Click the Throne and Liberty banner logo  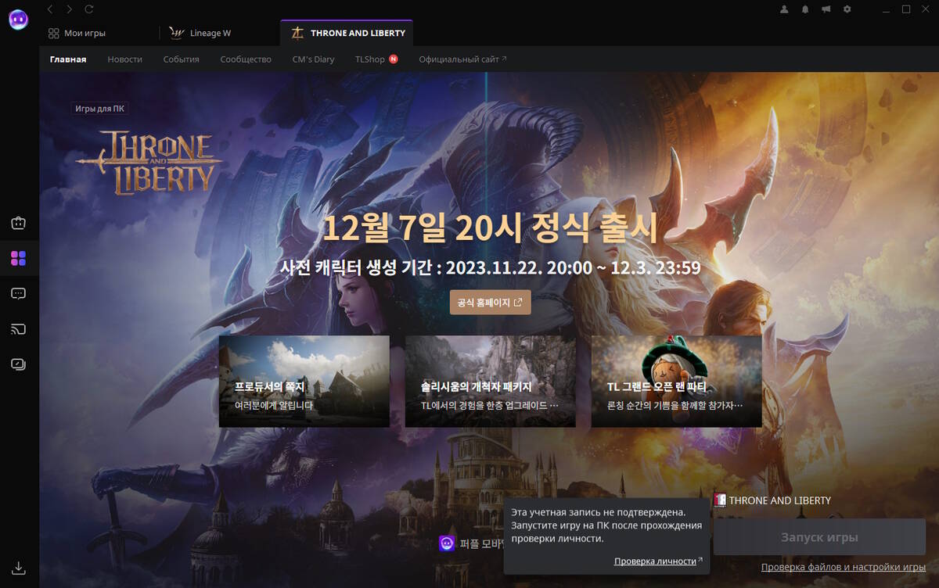tap(149, 163)
